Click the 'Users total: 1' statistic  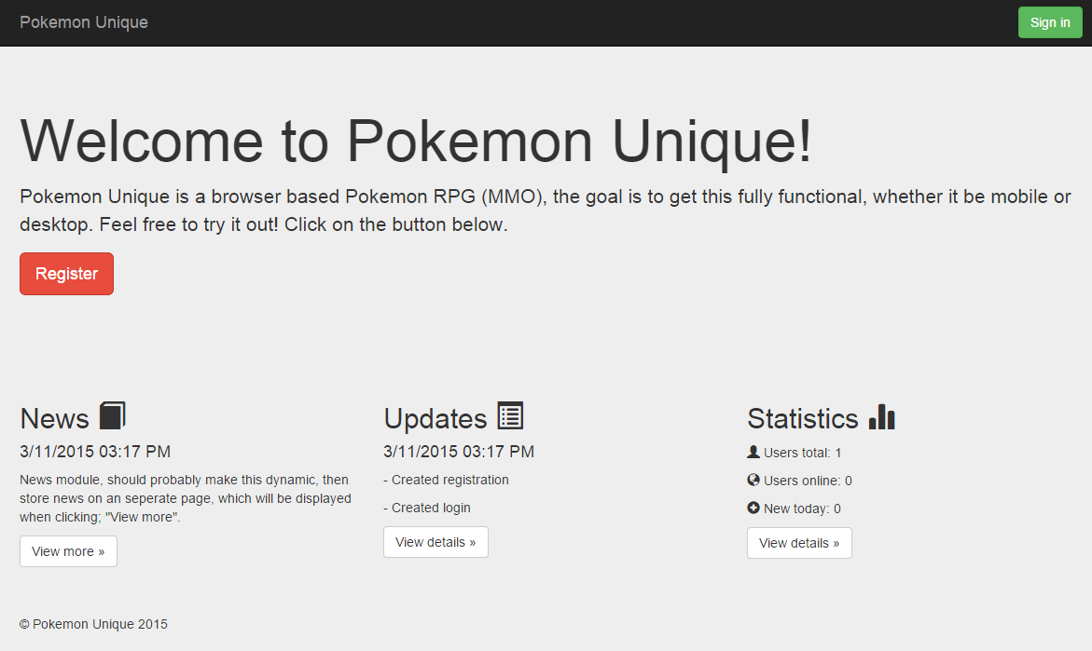[x=802, y=453]
